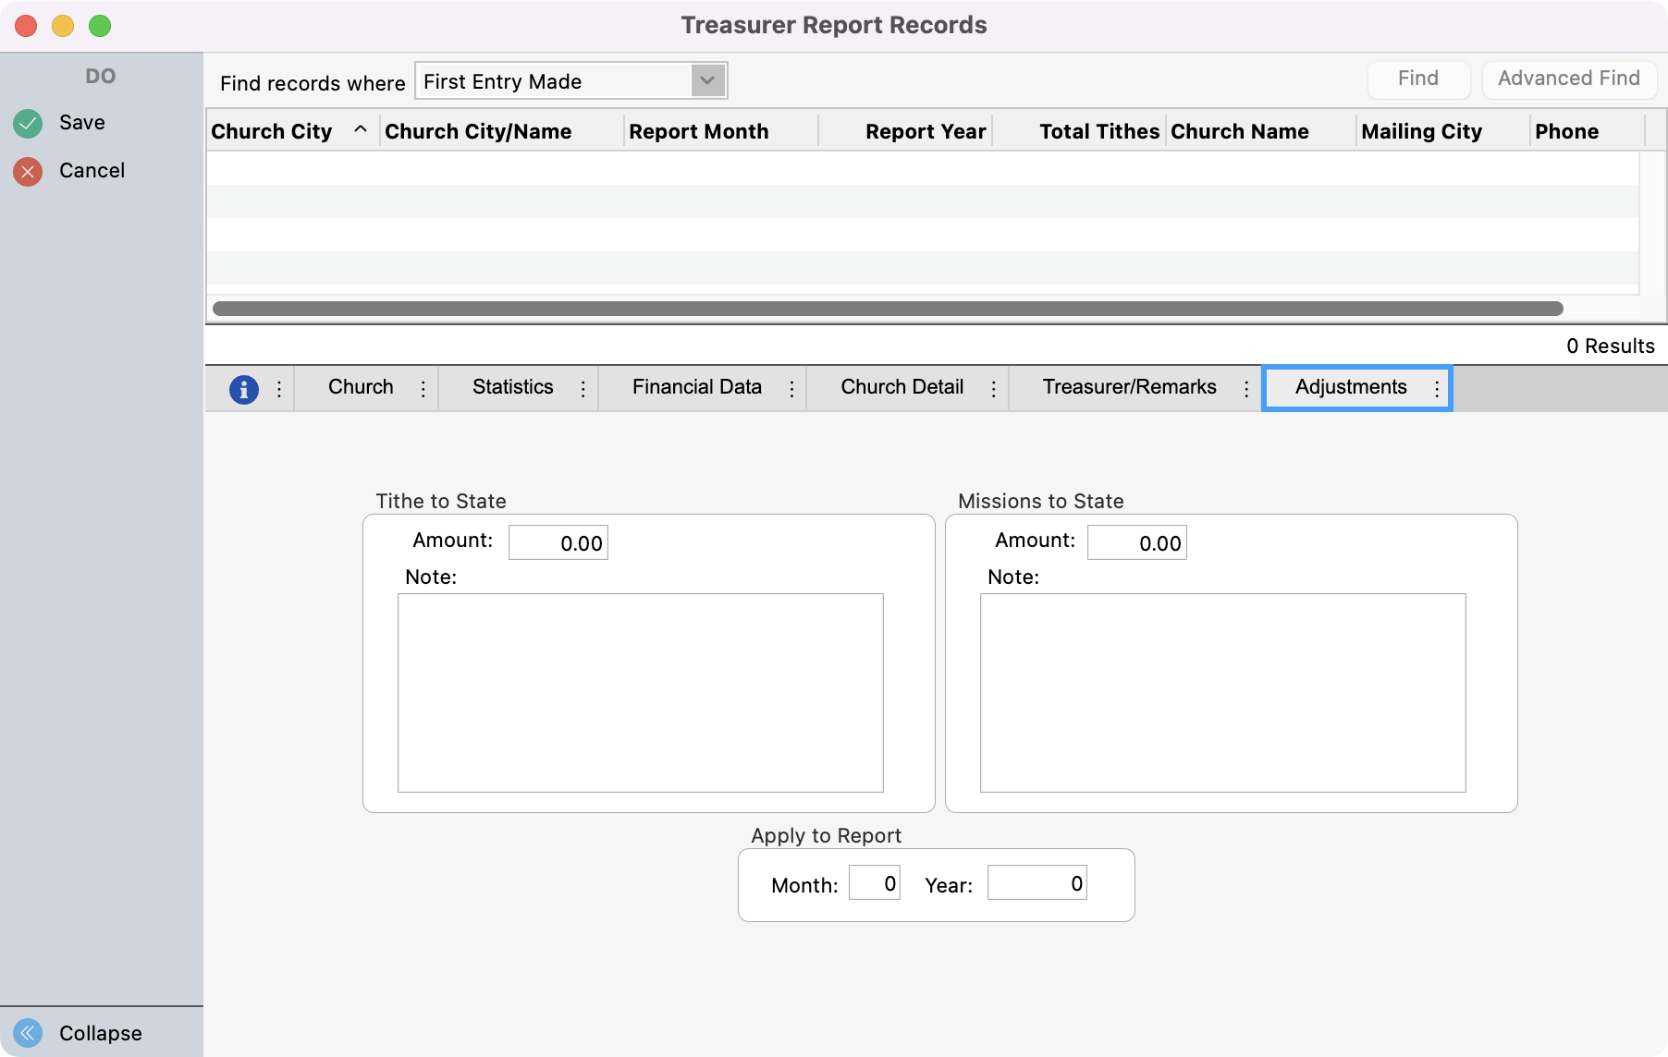Click the blue info circle icon
Screen dimensions: 1668x1057
[243, 389]
